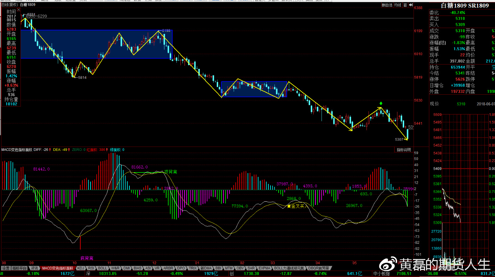
Task: Switch indicator to KDJ
Action: (x=81, y=268)
